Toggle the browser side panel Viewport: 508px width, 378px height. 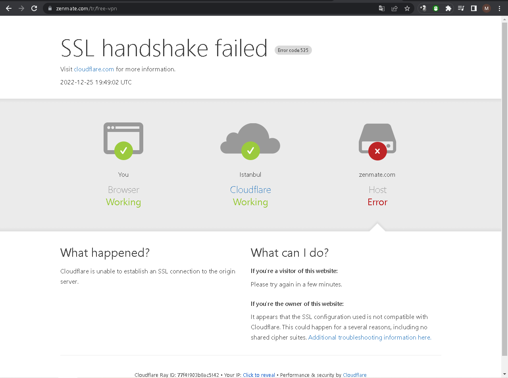474,8
